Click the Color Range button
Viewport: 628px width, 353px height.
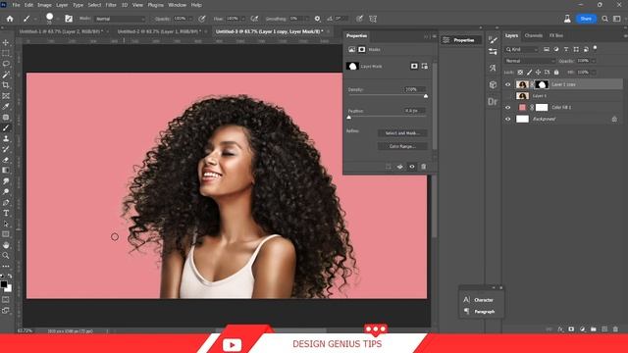tap(402, 146)
